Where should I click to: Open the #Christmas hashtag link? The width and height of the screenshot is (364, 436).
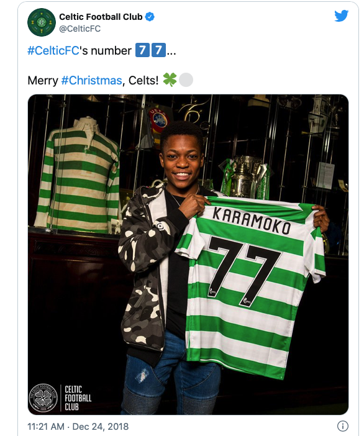coord(91,80)
